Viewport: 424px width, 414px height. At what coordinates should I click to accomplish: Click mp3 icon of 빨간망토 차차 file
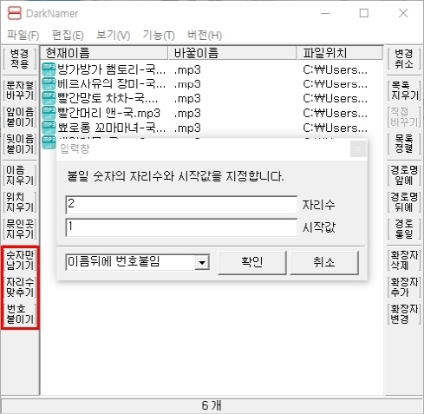[49, 98]
